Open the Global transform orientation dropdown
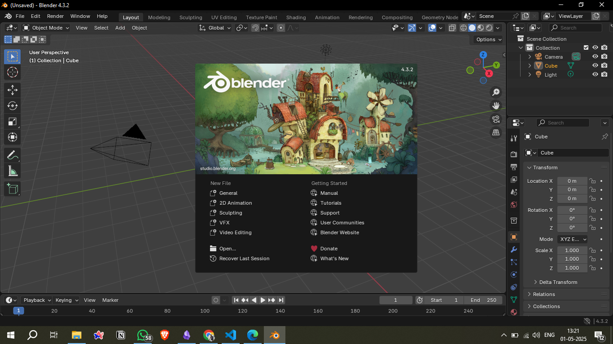Screen dimensions: 613x344 (x=215, y=28)
